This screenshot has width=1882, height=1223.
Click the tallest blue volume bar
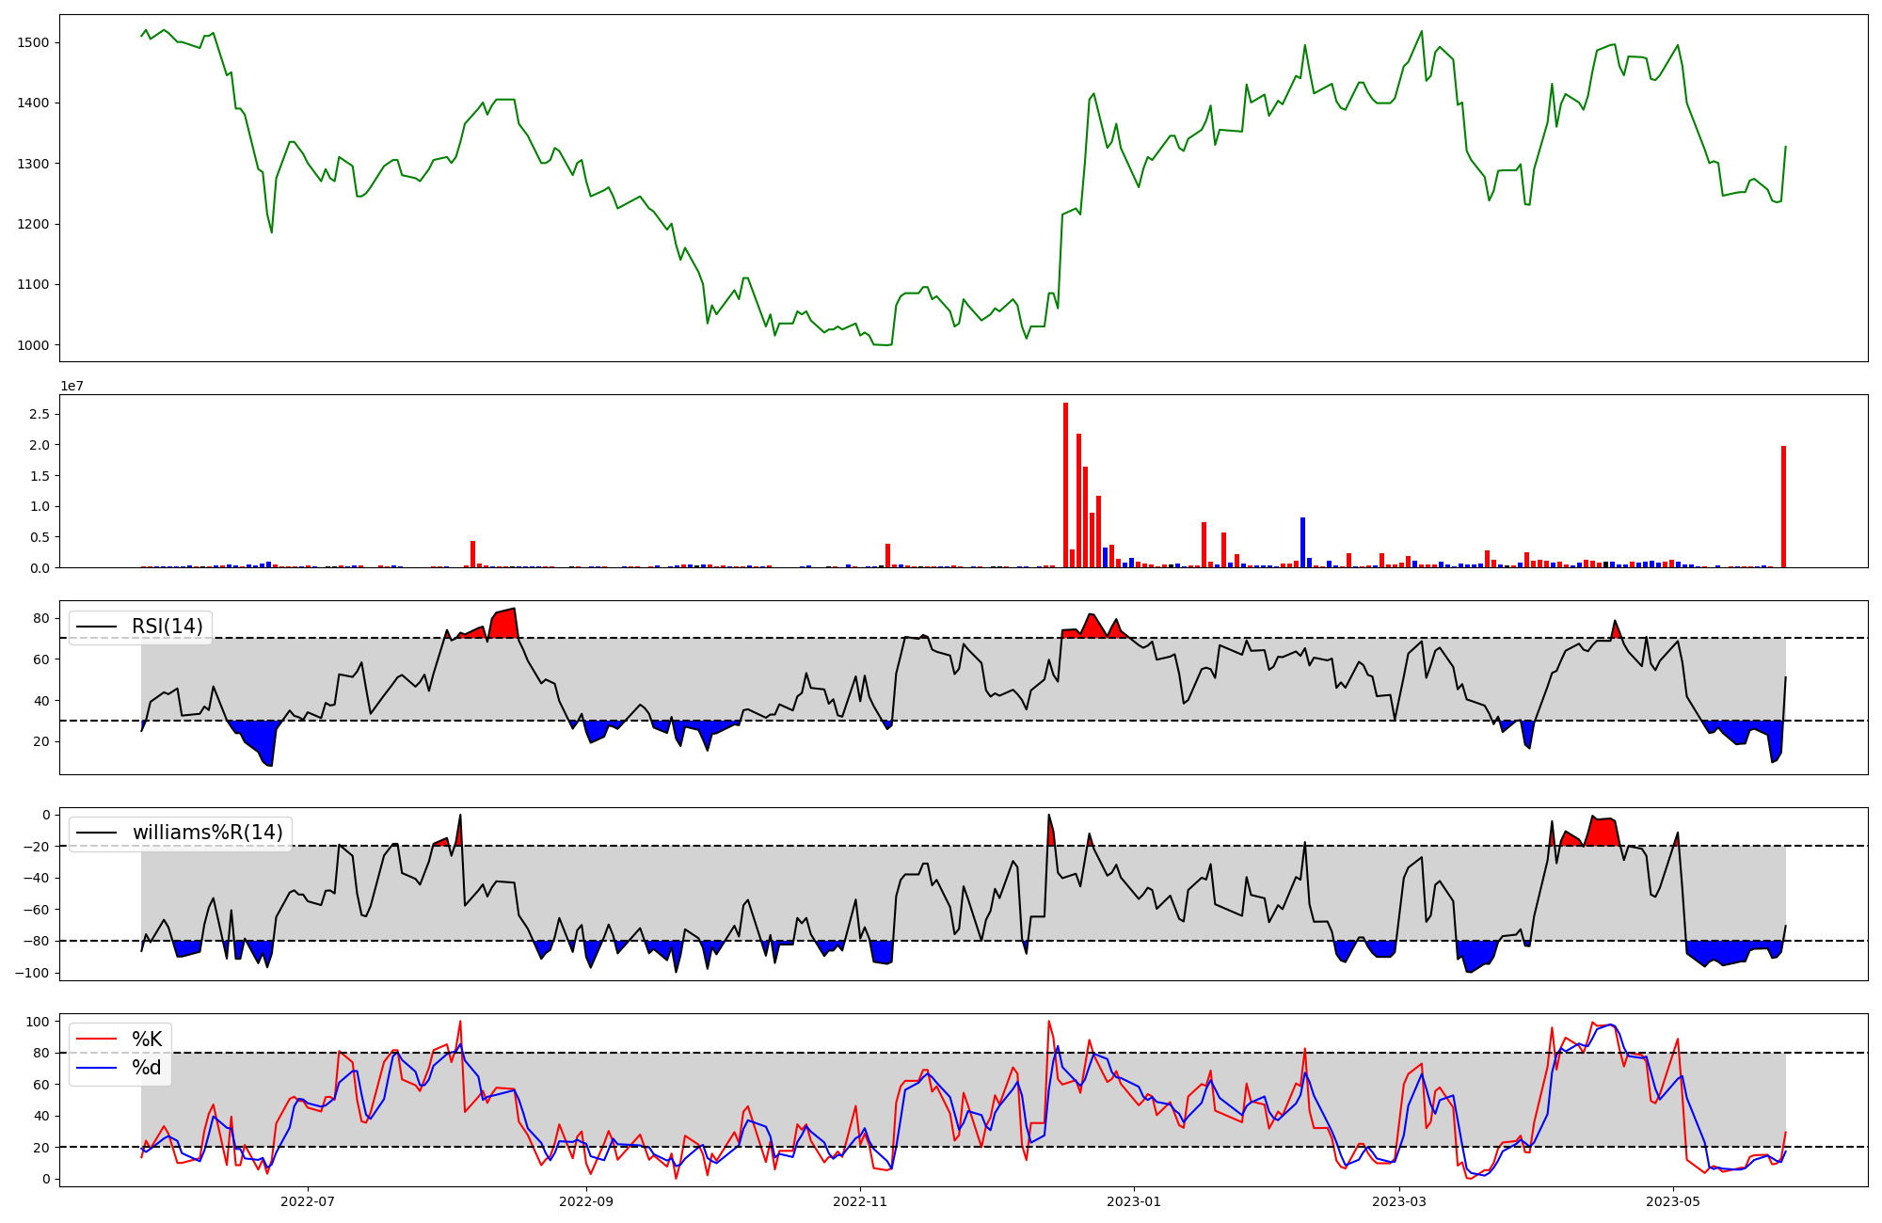[1302, 543]
